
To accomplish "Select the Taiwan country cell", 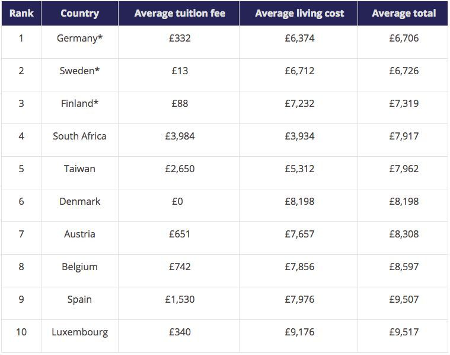I will [79, 169].
